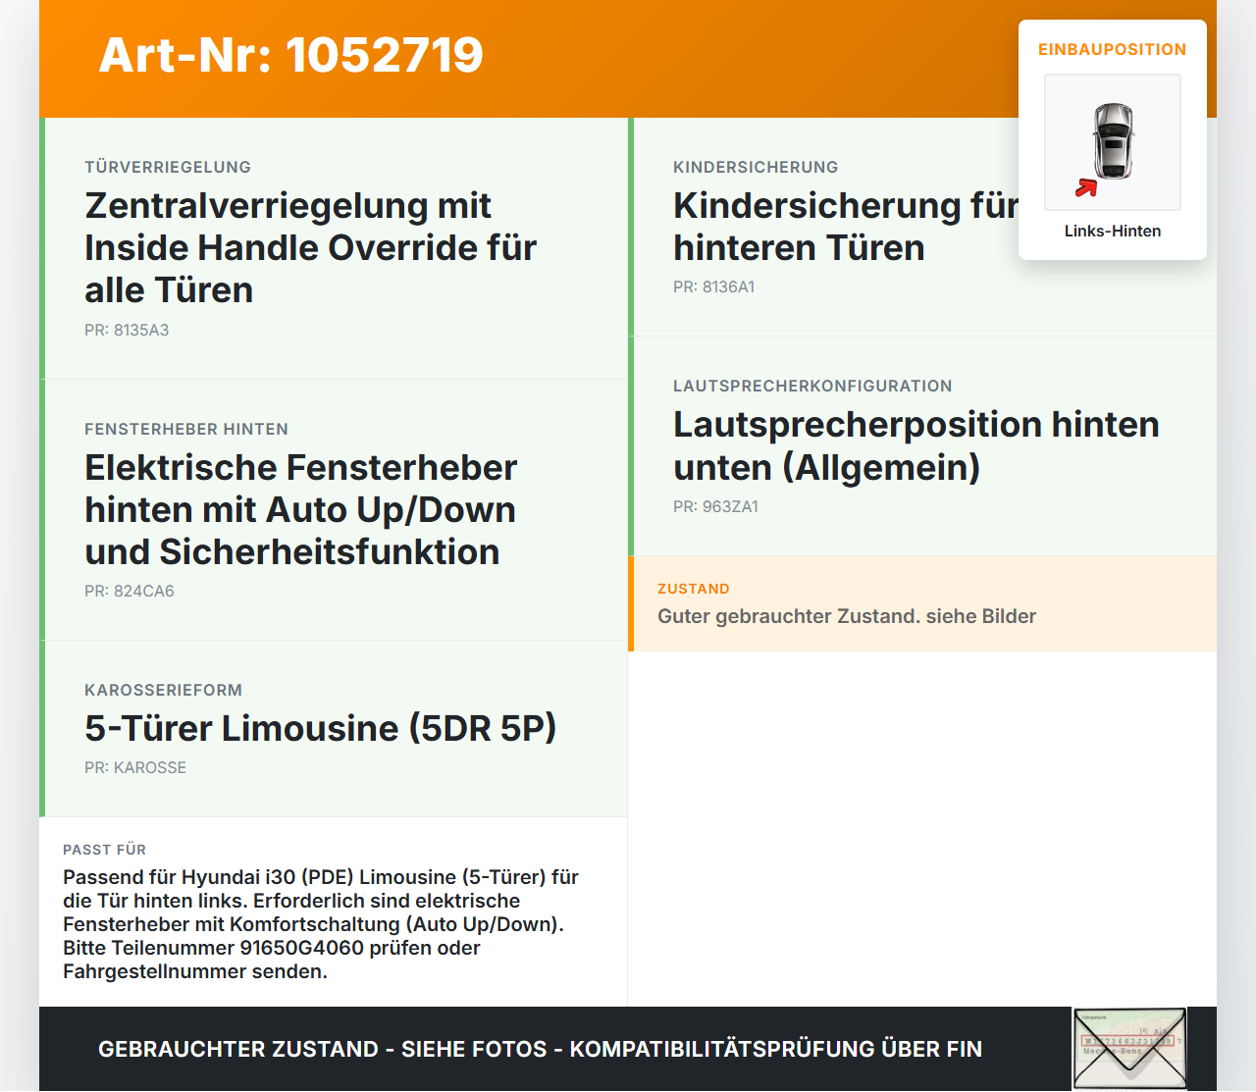The width and height of the screenshot is (1256, 1092).
Task: Click the Links-Hinten caption
Action: tap(1113, 231)
